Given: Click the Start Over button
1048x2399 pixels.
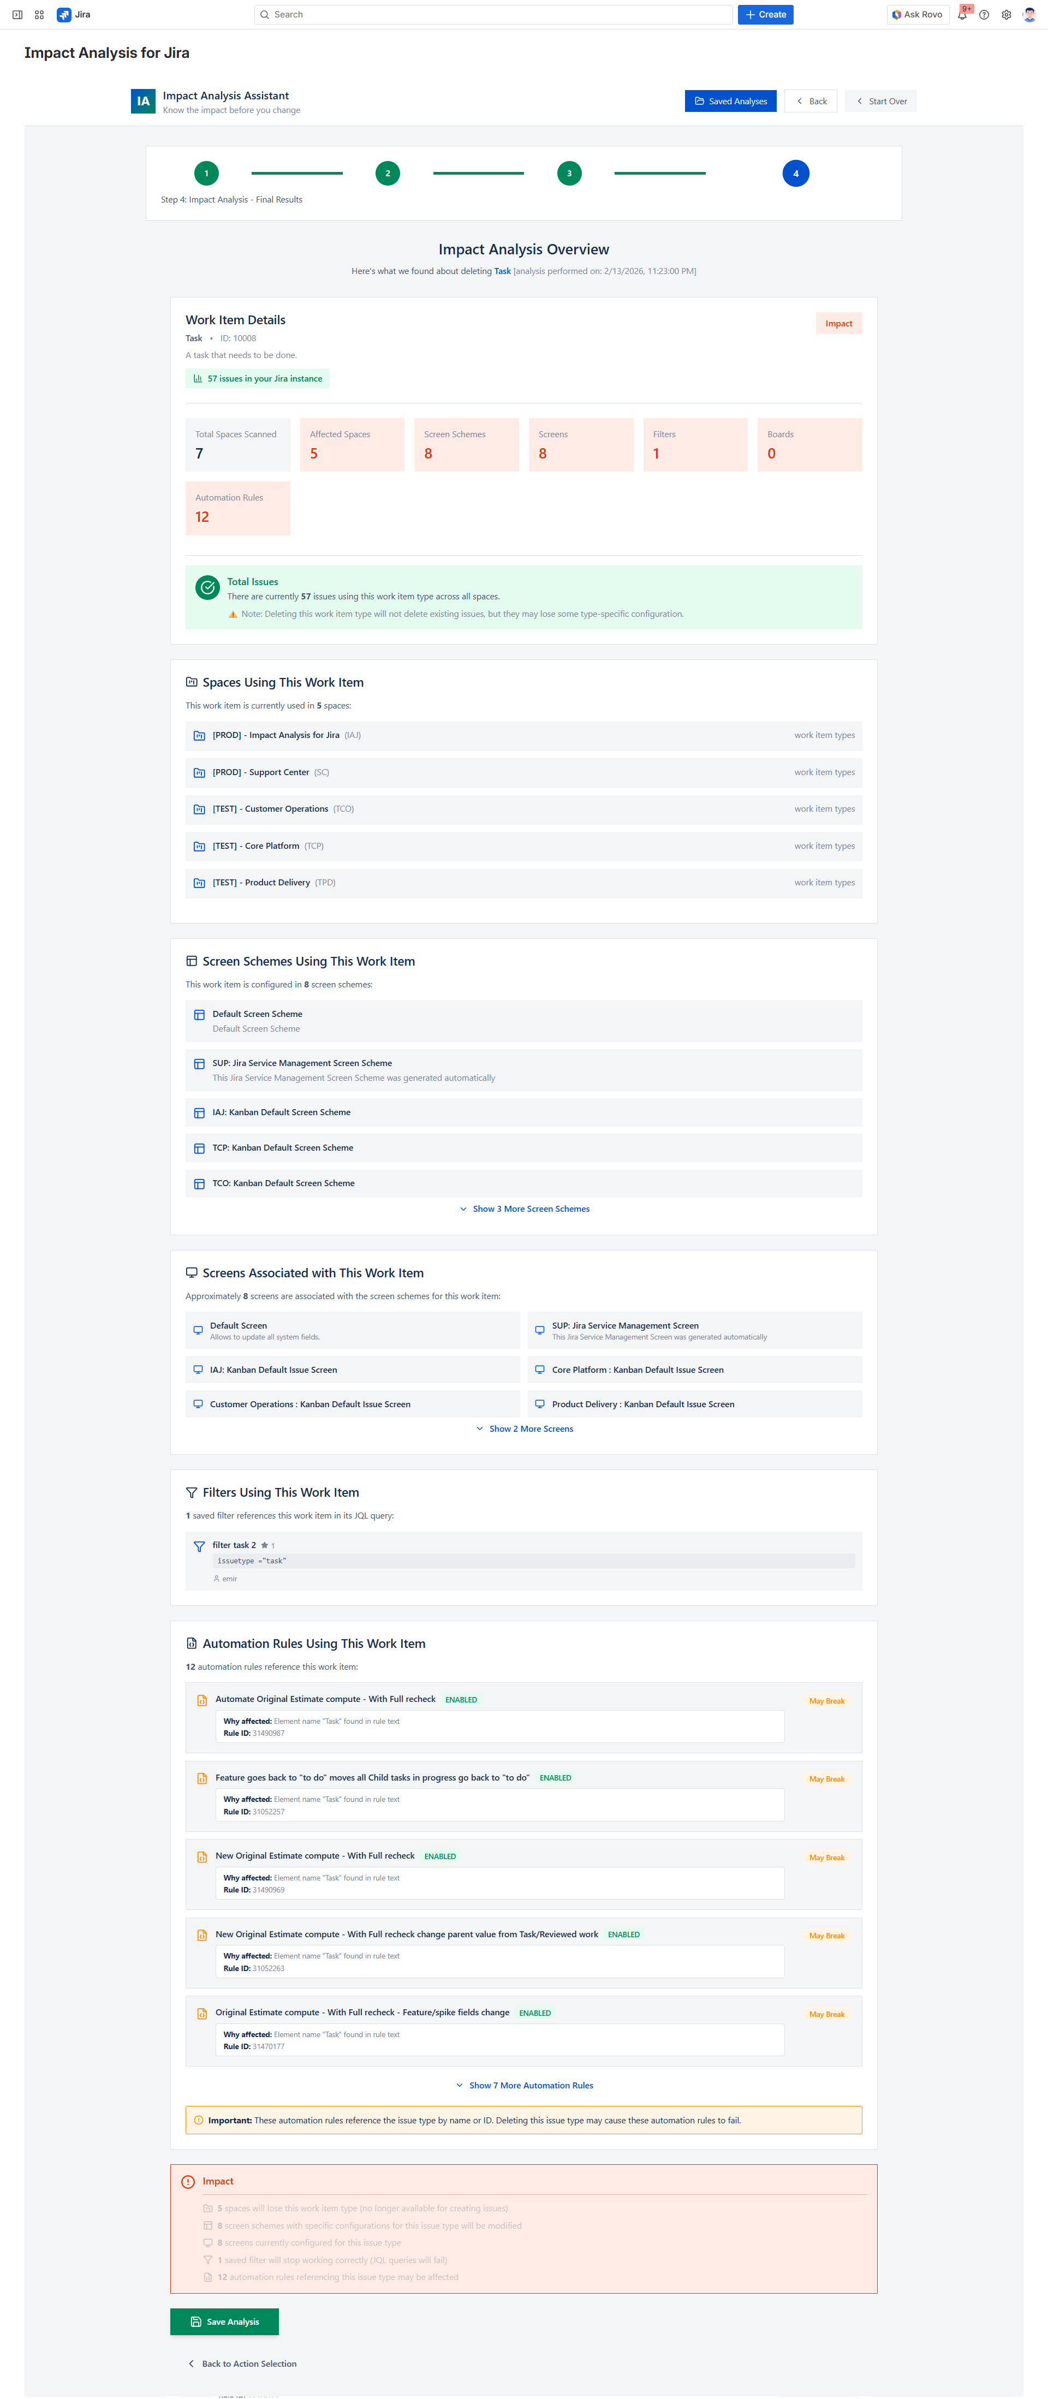Looking at the screenshot, I should click(x=880, y=102).
